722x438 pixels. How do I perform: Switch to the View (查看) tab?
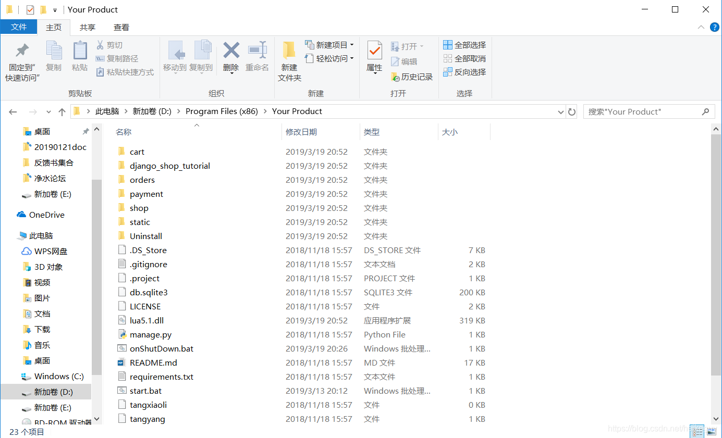[x=121, y=27]
